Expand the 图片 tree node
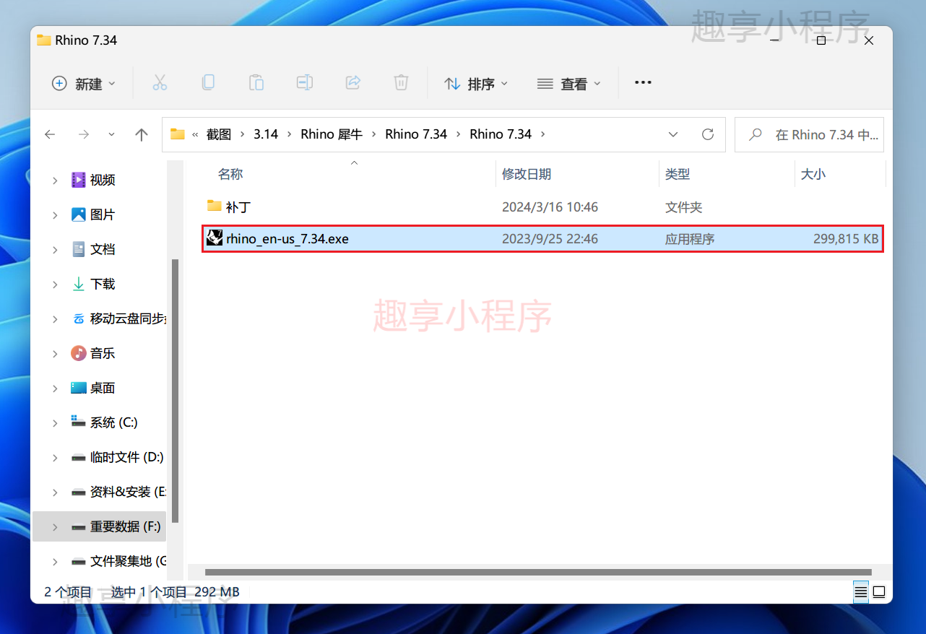This screenshot has height=634, width=926. click(x=55, y=214)
